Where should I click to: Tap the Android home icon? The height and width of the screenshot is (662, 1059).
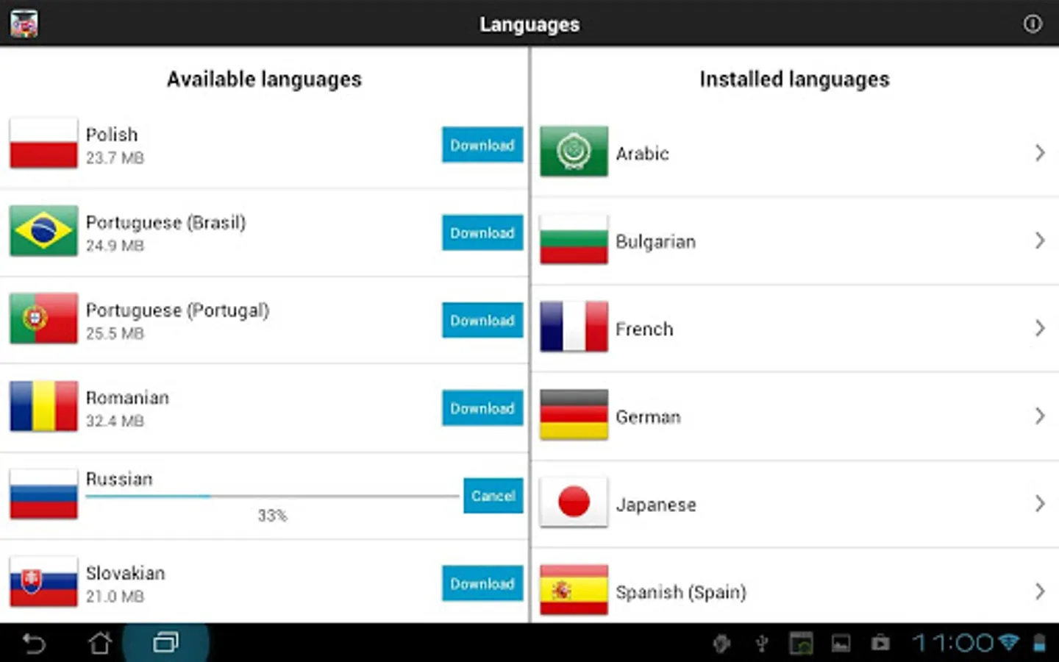100,644
